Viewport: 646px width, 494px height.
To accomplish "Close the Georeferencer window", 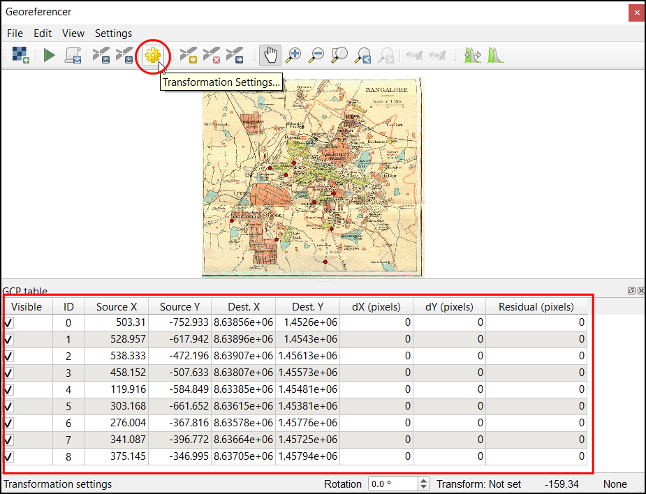I will [636, 13].
